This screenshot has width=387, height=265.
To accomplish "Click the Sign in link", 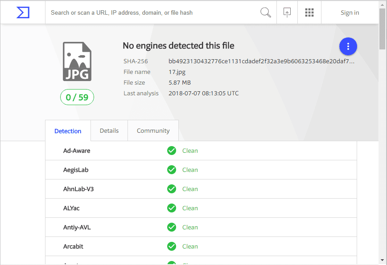I will 350,12.
